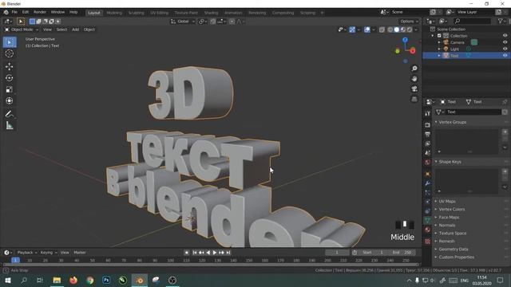This screenshot has height=287, width=511.
Task: Select the Rotate tool
Action: point(10,78)
